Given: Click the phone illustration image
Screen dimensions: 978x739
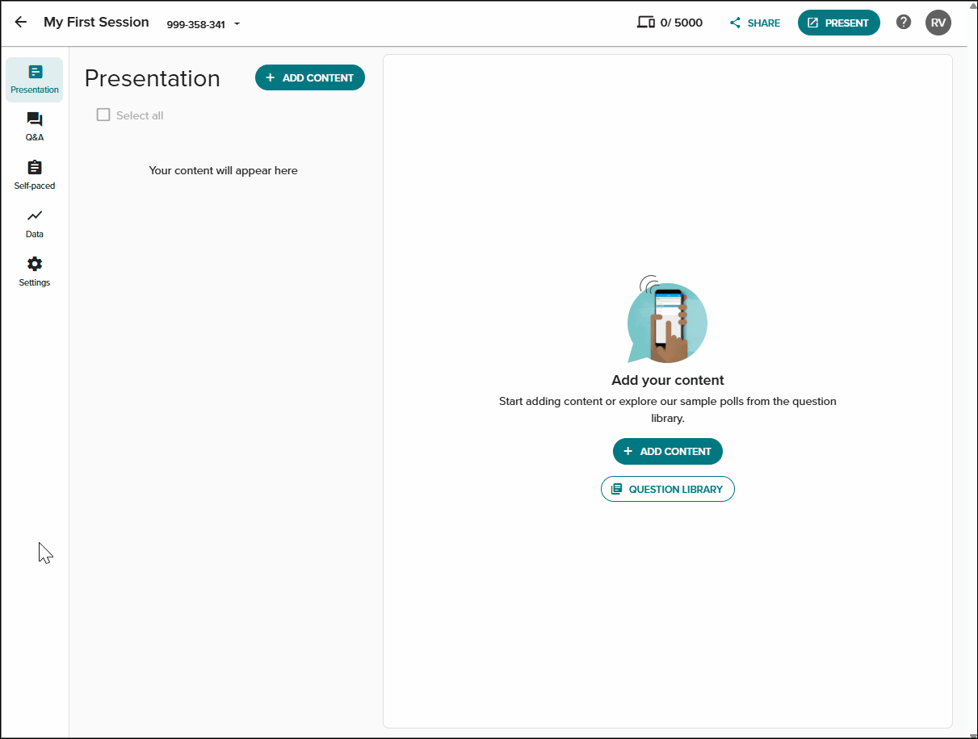Looking at the screenshot, I should point(666,319).
